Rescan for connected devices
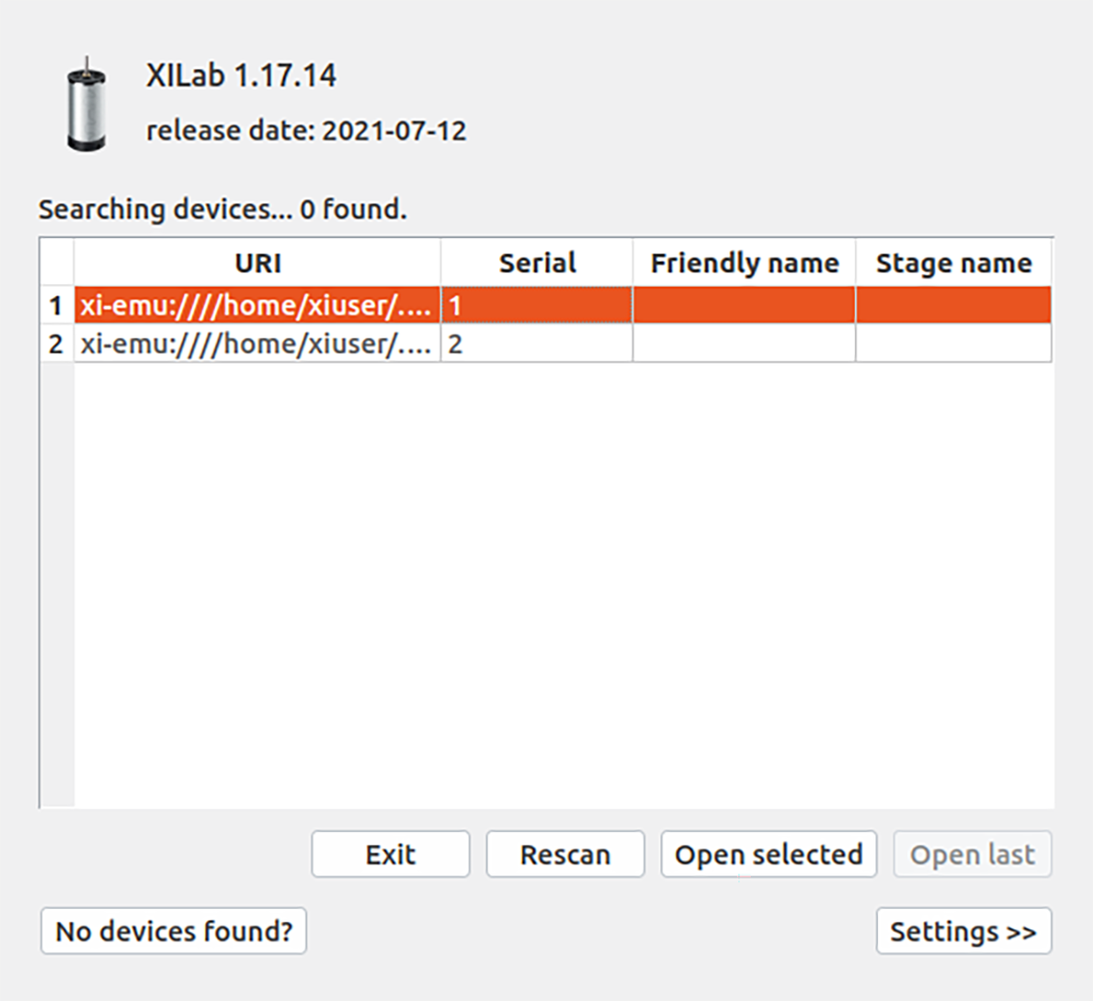The image size is (1093, 1001). pos(564,854)
